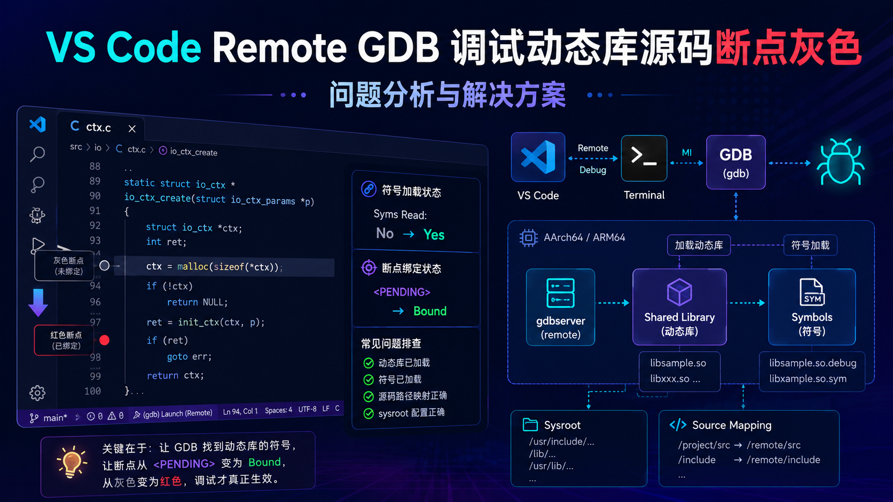Click the warning triangle count in the status bar
The image size is (893, 502).
116,416
